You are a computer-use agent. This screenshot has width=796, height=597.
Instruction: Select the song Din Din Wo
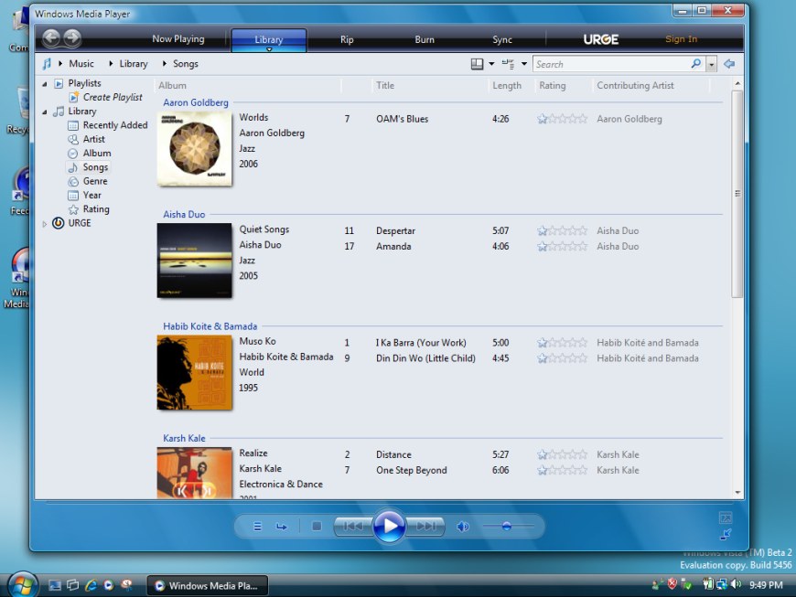(425, 358)
